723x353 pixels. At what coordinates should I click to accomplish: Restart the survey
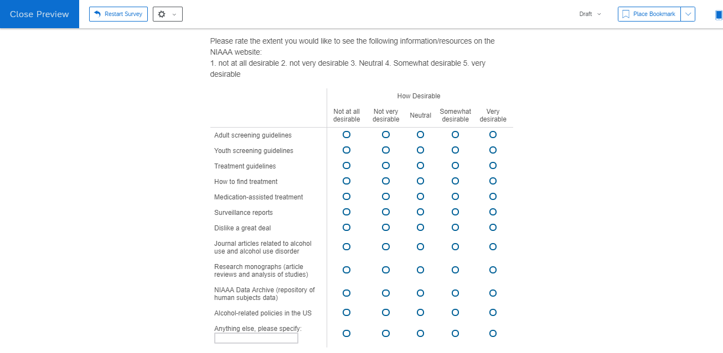[x=118, y=14]
